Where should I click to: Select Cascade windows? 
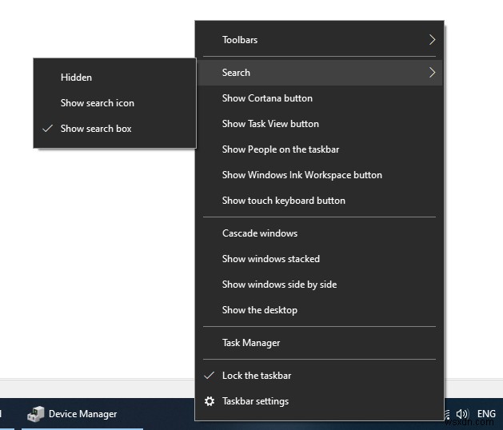pos(259,233)
